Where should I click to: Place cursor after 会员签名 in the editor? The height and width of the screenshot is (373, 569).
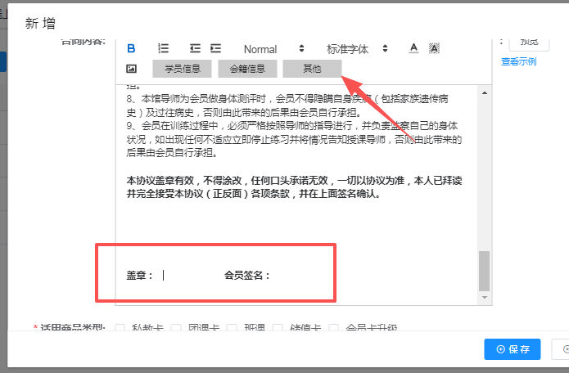click(278, 276)
